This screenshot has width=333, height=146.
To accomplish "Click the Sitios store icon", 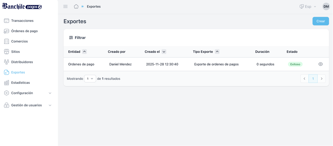I will click(7, 52).
